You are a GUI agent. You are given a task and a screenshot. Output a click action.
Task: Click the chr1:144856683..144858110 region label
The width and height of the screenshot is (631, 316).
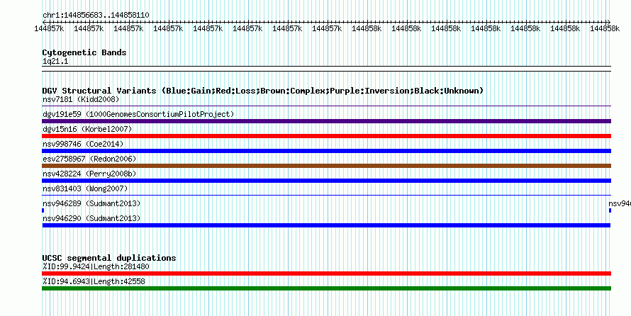pos(96,16)
